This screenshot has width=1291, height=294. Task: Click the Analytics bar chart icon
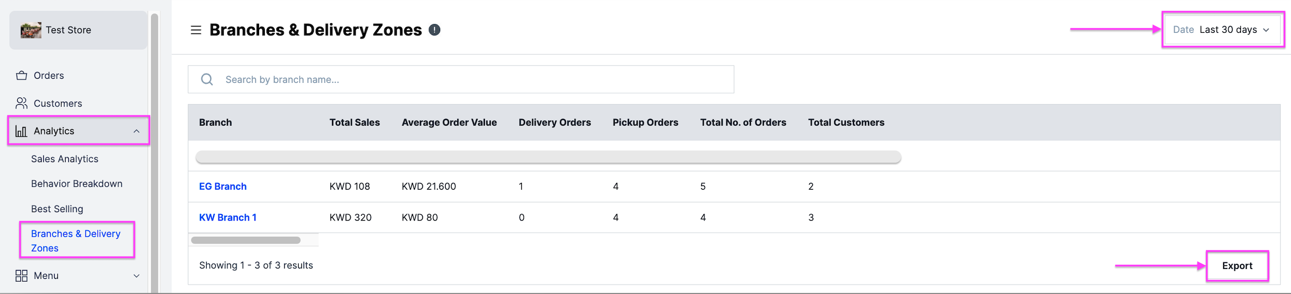21,131
